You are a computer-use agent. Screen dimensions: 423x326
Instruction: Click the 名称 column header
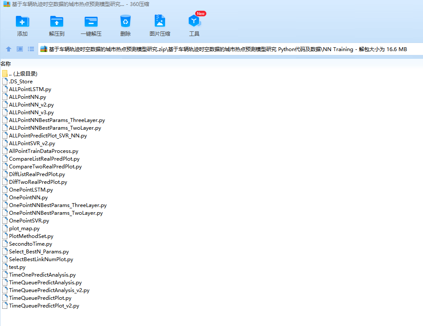(x=6, y=64)
